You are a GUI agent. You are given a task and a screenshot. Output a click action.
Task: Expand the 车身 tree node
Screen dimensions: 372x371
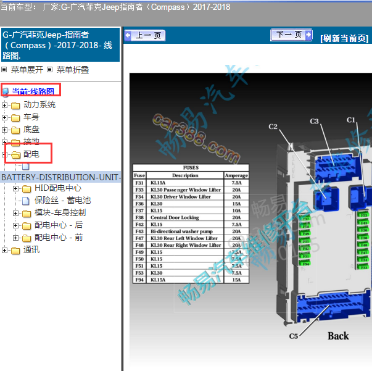[x=4, y=117]
